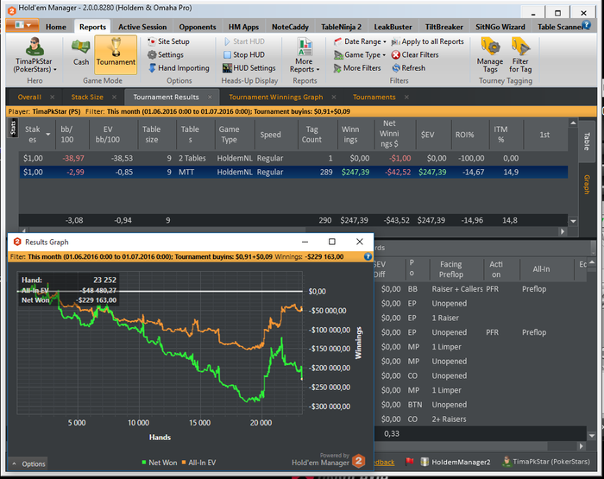Close the Stack Size report tab
This screenshot has height=479, width=604.
[115, 98]
